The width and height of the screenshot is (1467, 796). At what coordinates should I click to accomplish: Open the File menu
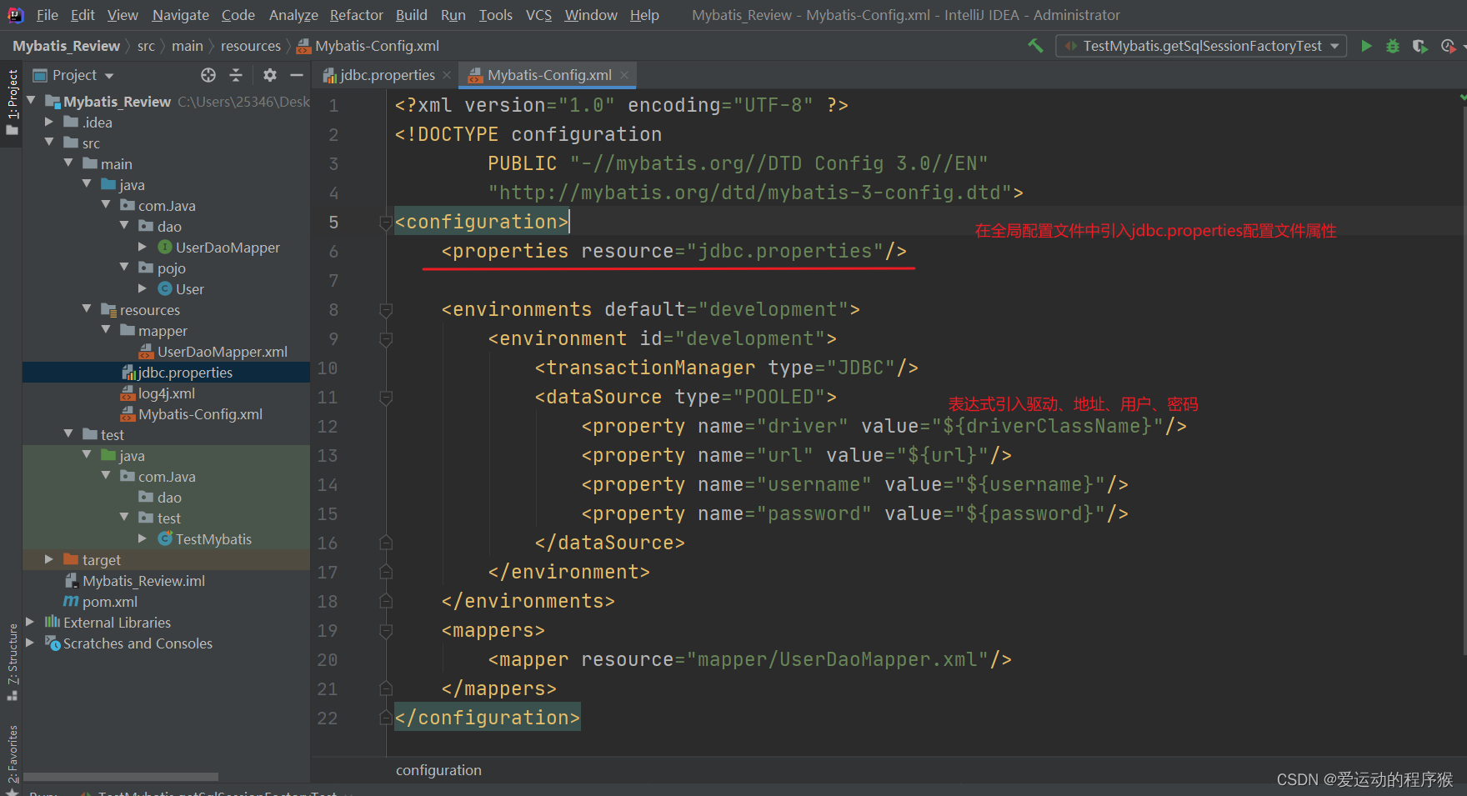(48, 15)
